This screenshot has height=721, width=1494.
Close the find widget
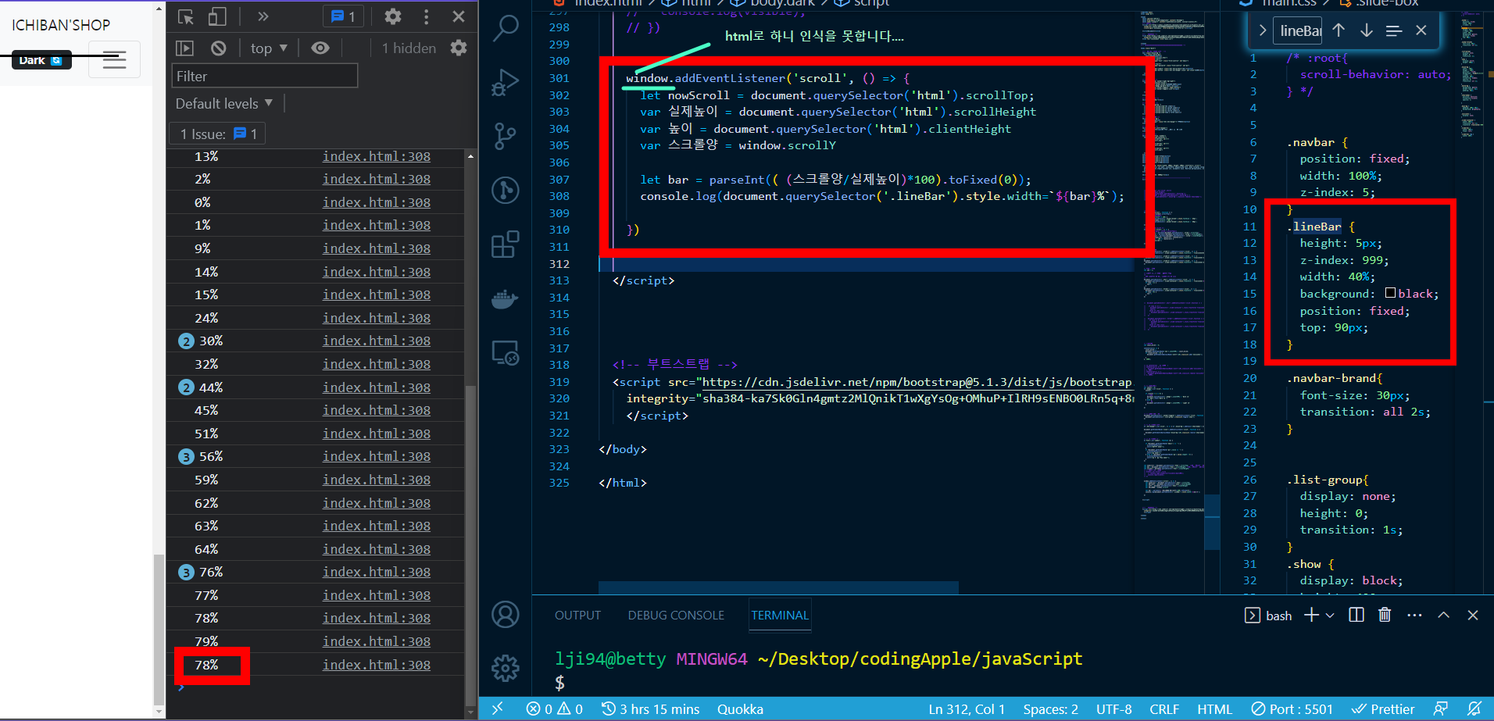(1421, 30)
